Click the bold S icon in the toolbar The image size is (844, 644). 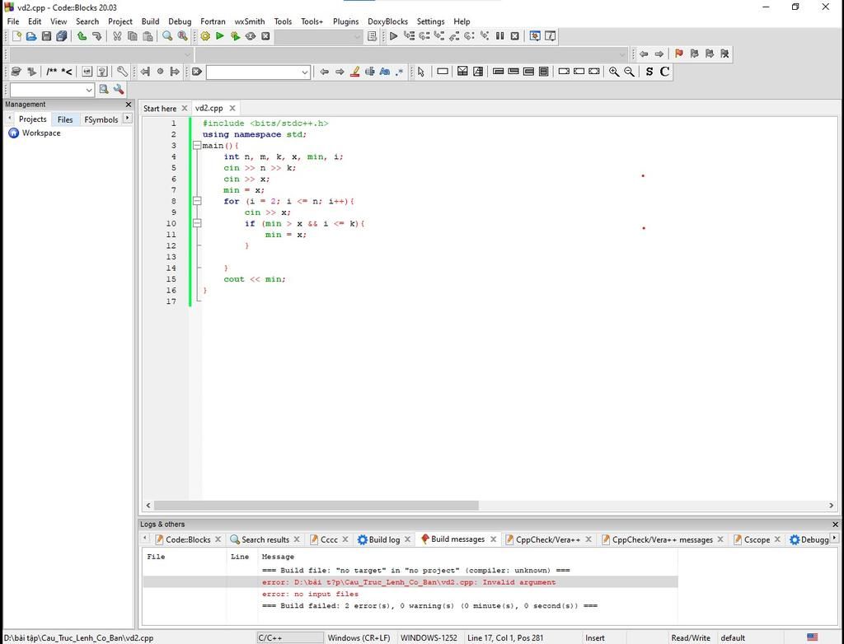point(649,72)
